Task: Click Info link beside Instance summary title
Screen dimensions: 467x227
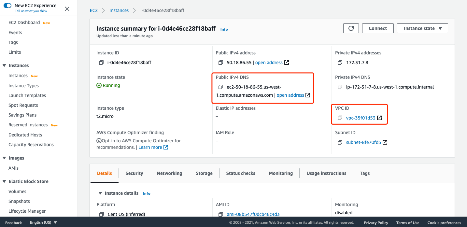Action: [x=224, y=29]
